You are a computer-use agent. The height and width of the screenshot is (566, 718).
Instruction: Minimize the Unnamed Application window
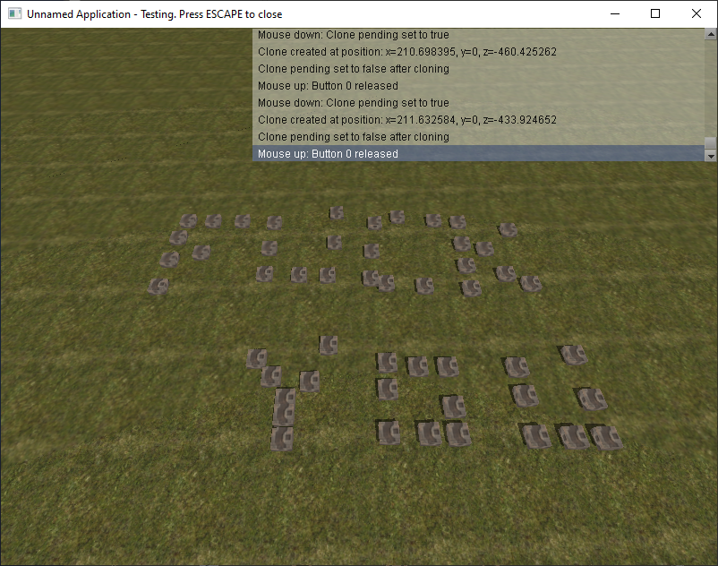click(x=615, y=13)
